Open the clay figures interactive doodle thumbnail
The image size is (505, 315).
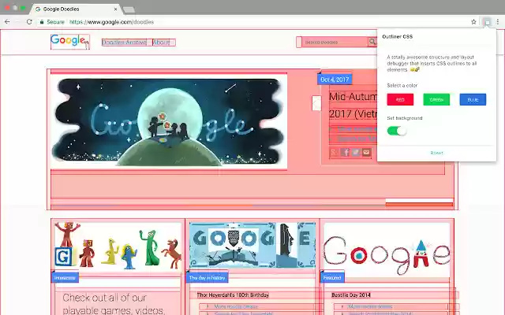(118, 247)
